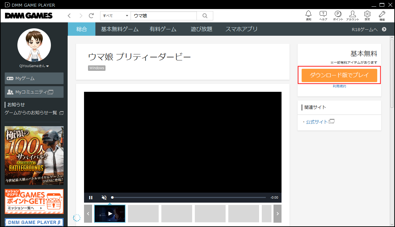Select the スマホアプリ tab

241,29
